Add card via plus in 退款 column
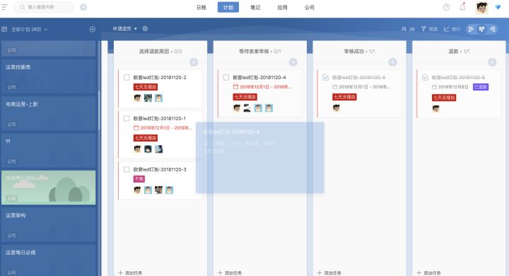Screen dimensions: 509x276 pyautogui.click(x=492, y=62)
